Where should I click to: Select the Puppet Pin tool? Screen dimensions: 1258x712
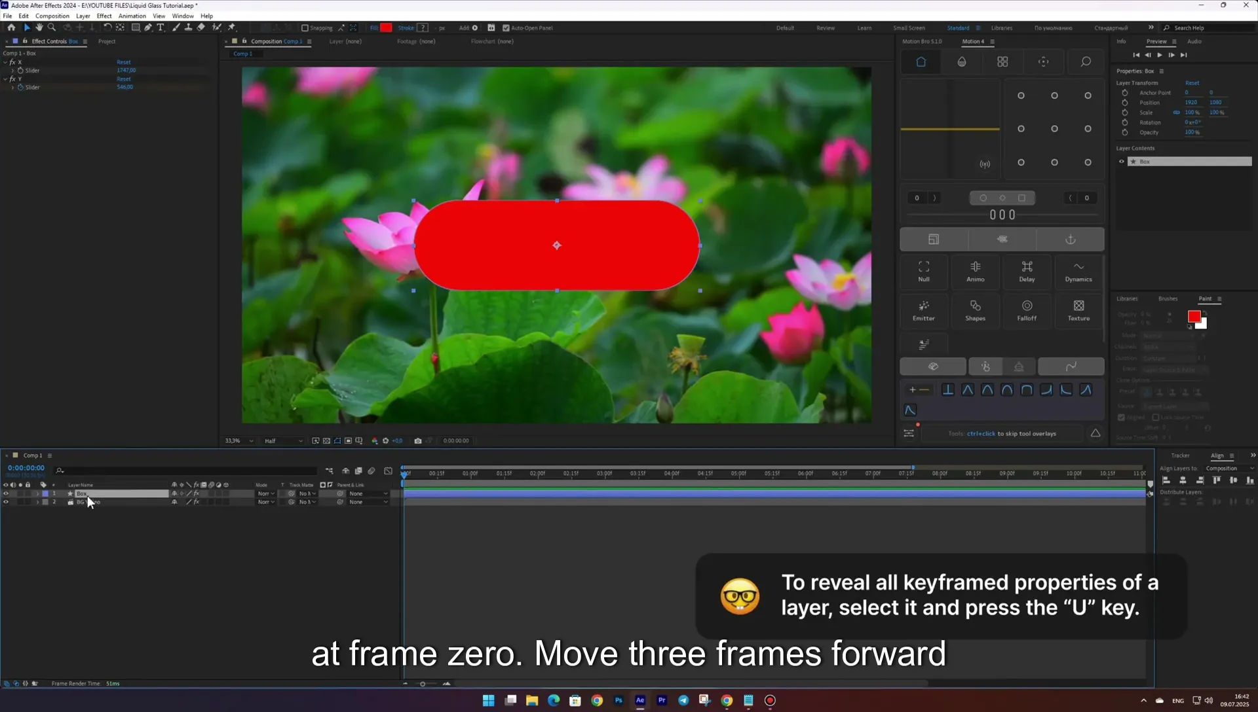231,27
